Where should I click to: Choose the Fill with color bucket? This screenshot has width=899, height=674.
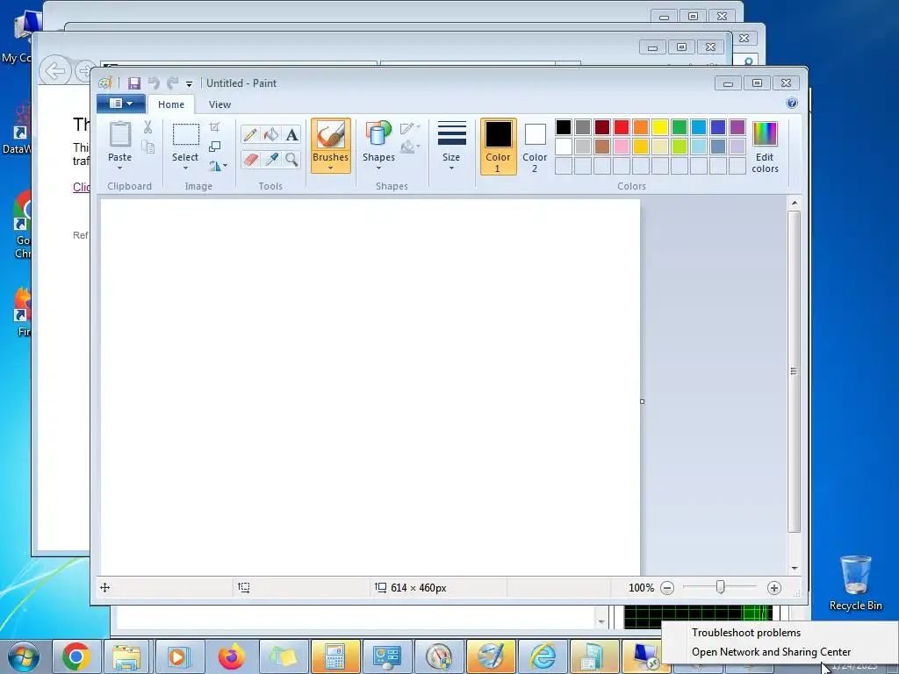click(271, 134)
